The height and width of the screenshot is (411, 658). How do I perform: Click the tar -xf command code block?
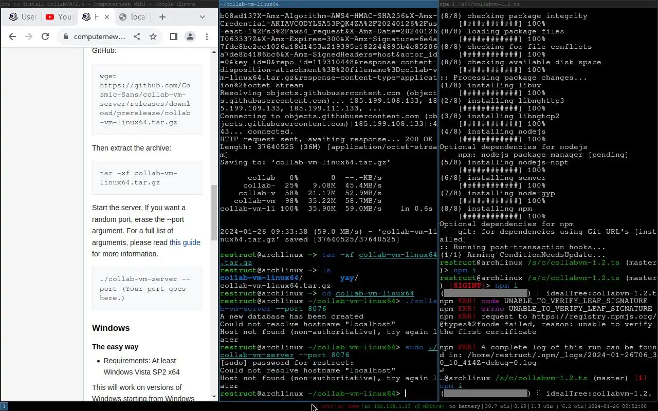point(147,178)
